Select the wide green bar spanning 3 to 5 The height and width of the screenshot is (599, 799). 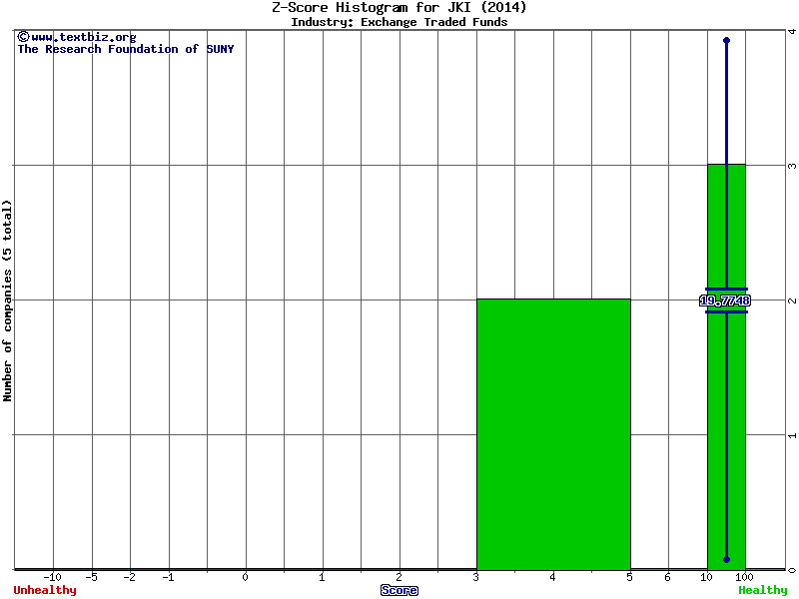coord(553,433)
